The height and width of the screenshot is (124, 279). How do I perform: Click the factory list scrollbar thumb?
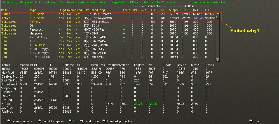click(218, 17)
